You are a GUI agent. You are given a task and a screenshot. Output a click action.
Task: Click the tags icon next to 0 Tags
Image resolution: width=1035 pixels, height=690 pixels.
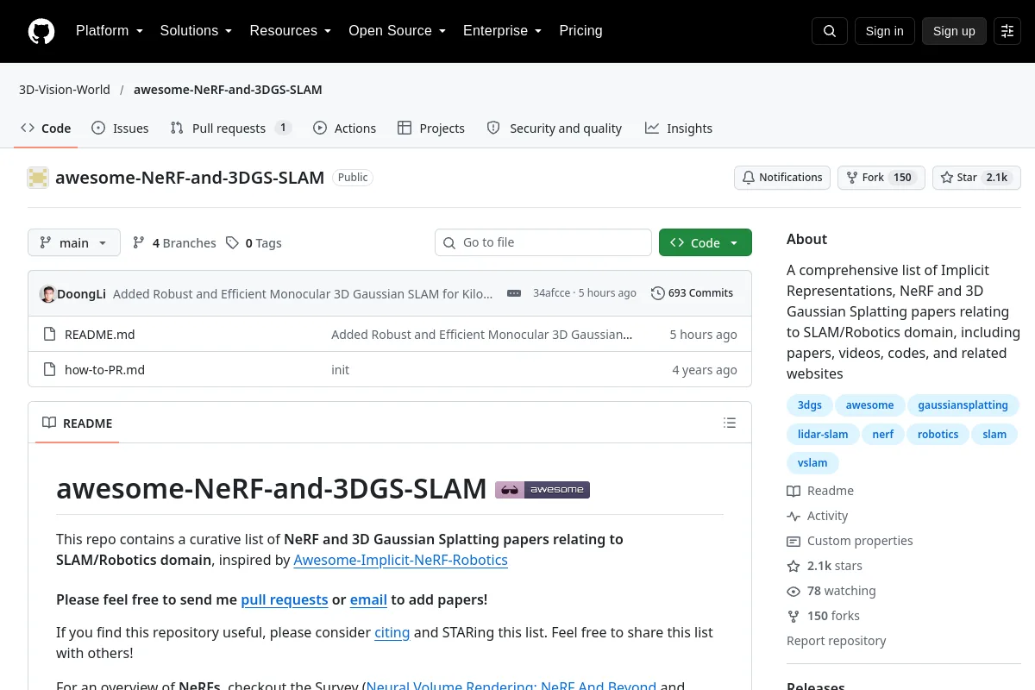tap(232, 243)
